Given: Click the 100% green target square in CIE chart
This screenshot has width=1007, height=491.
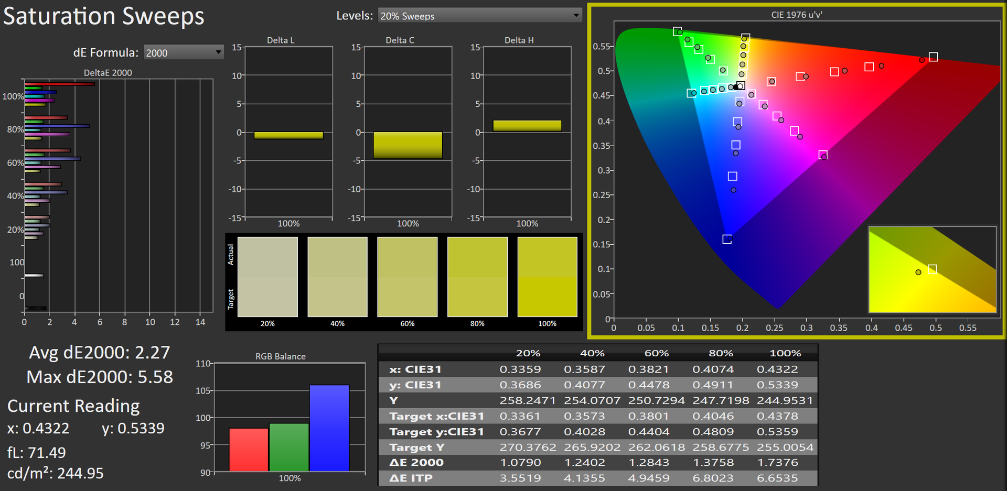Looking at the screenshot, I should pyautogui.click(x=677, y=31).
